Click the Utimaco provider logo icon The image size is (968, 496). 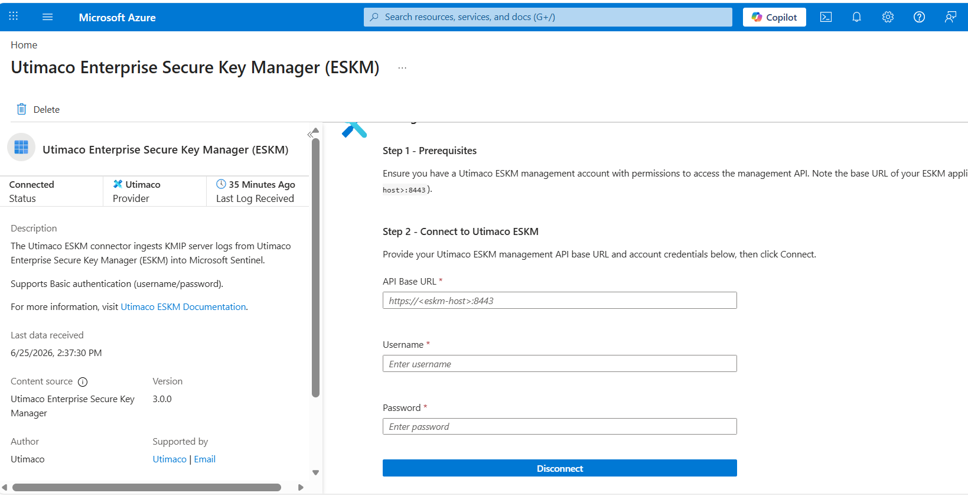(118, 184)
